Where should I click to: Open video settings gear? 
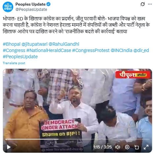coord(127,147)
